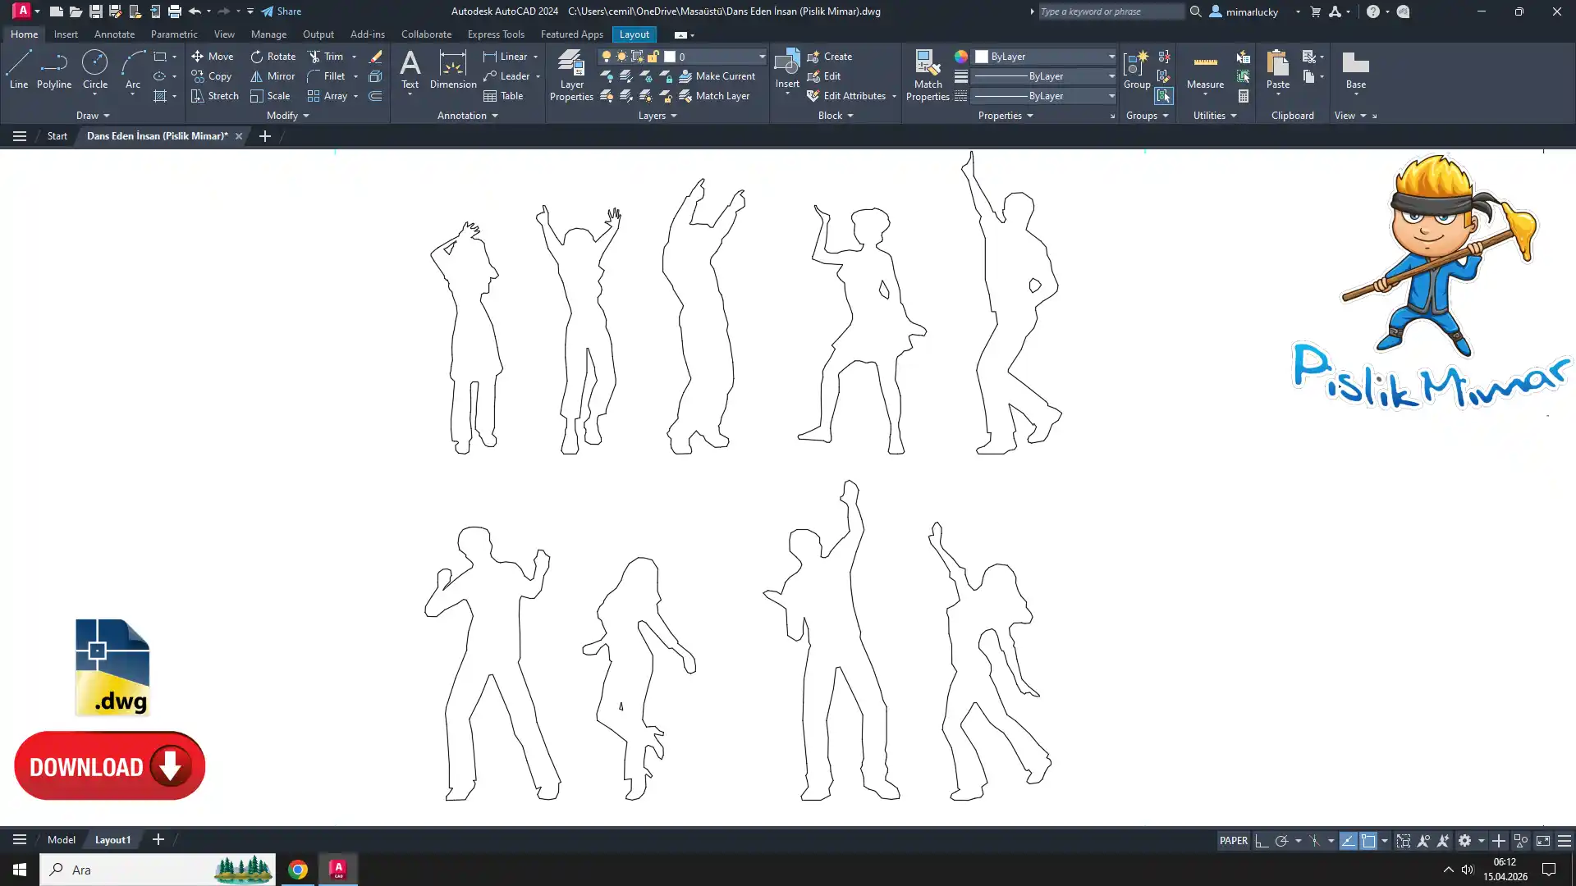
Task: Open the ByLayer color dropdown
Action: pyautogui.click(x=1111, y=57)
